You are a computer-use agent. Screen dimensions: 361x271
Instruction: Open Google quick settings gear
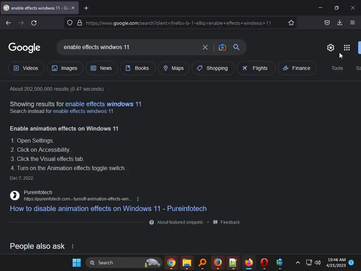click(x=331, y=48)
